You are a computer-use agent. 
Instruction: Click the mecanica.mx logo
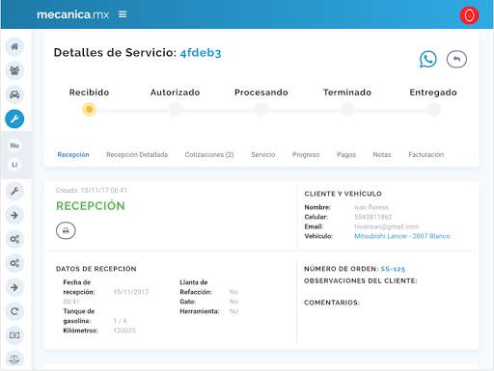coord(73,14)
